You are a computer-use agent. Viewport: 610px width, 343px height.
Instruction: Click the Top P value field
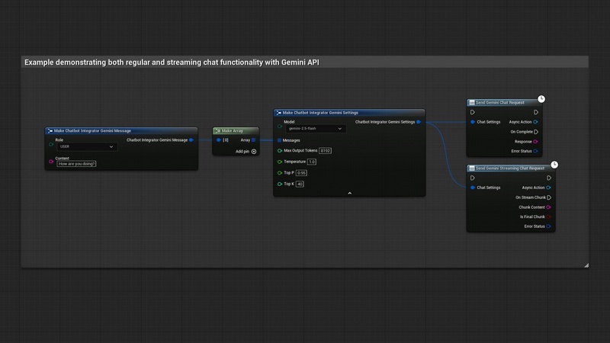301,173
